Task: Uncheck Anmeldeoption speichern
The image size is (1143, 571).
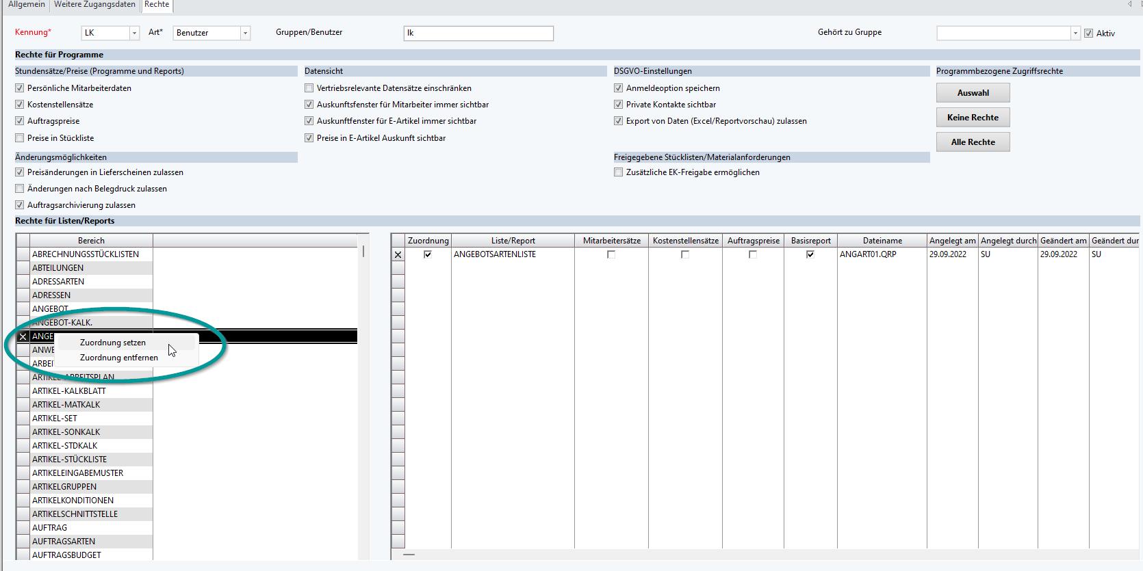Action: (619, 88)
